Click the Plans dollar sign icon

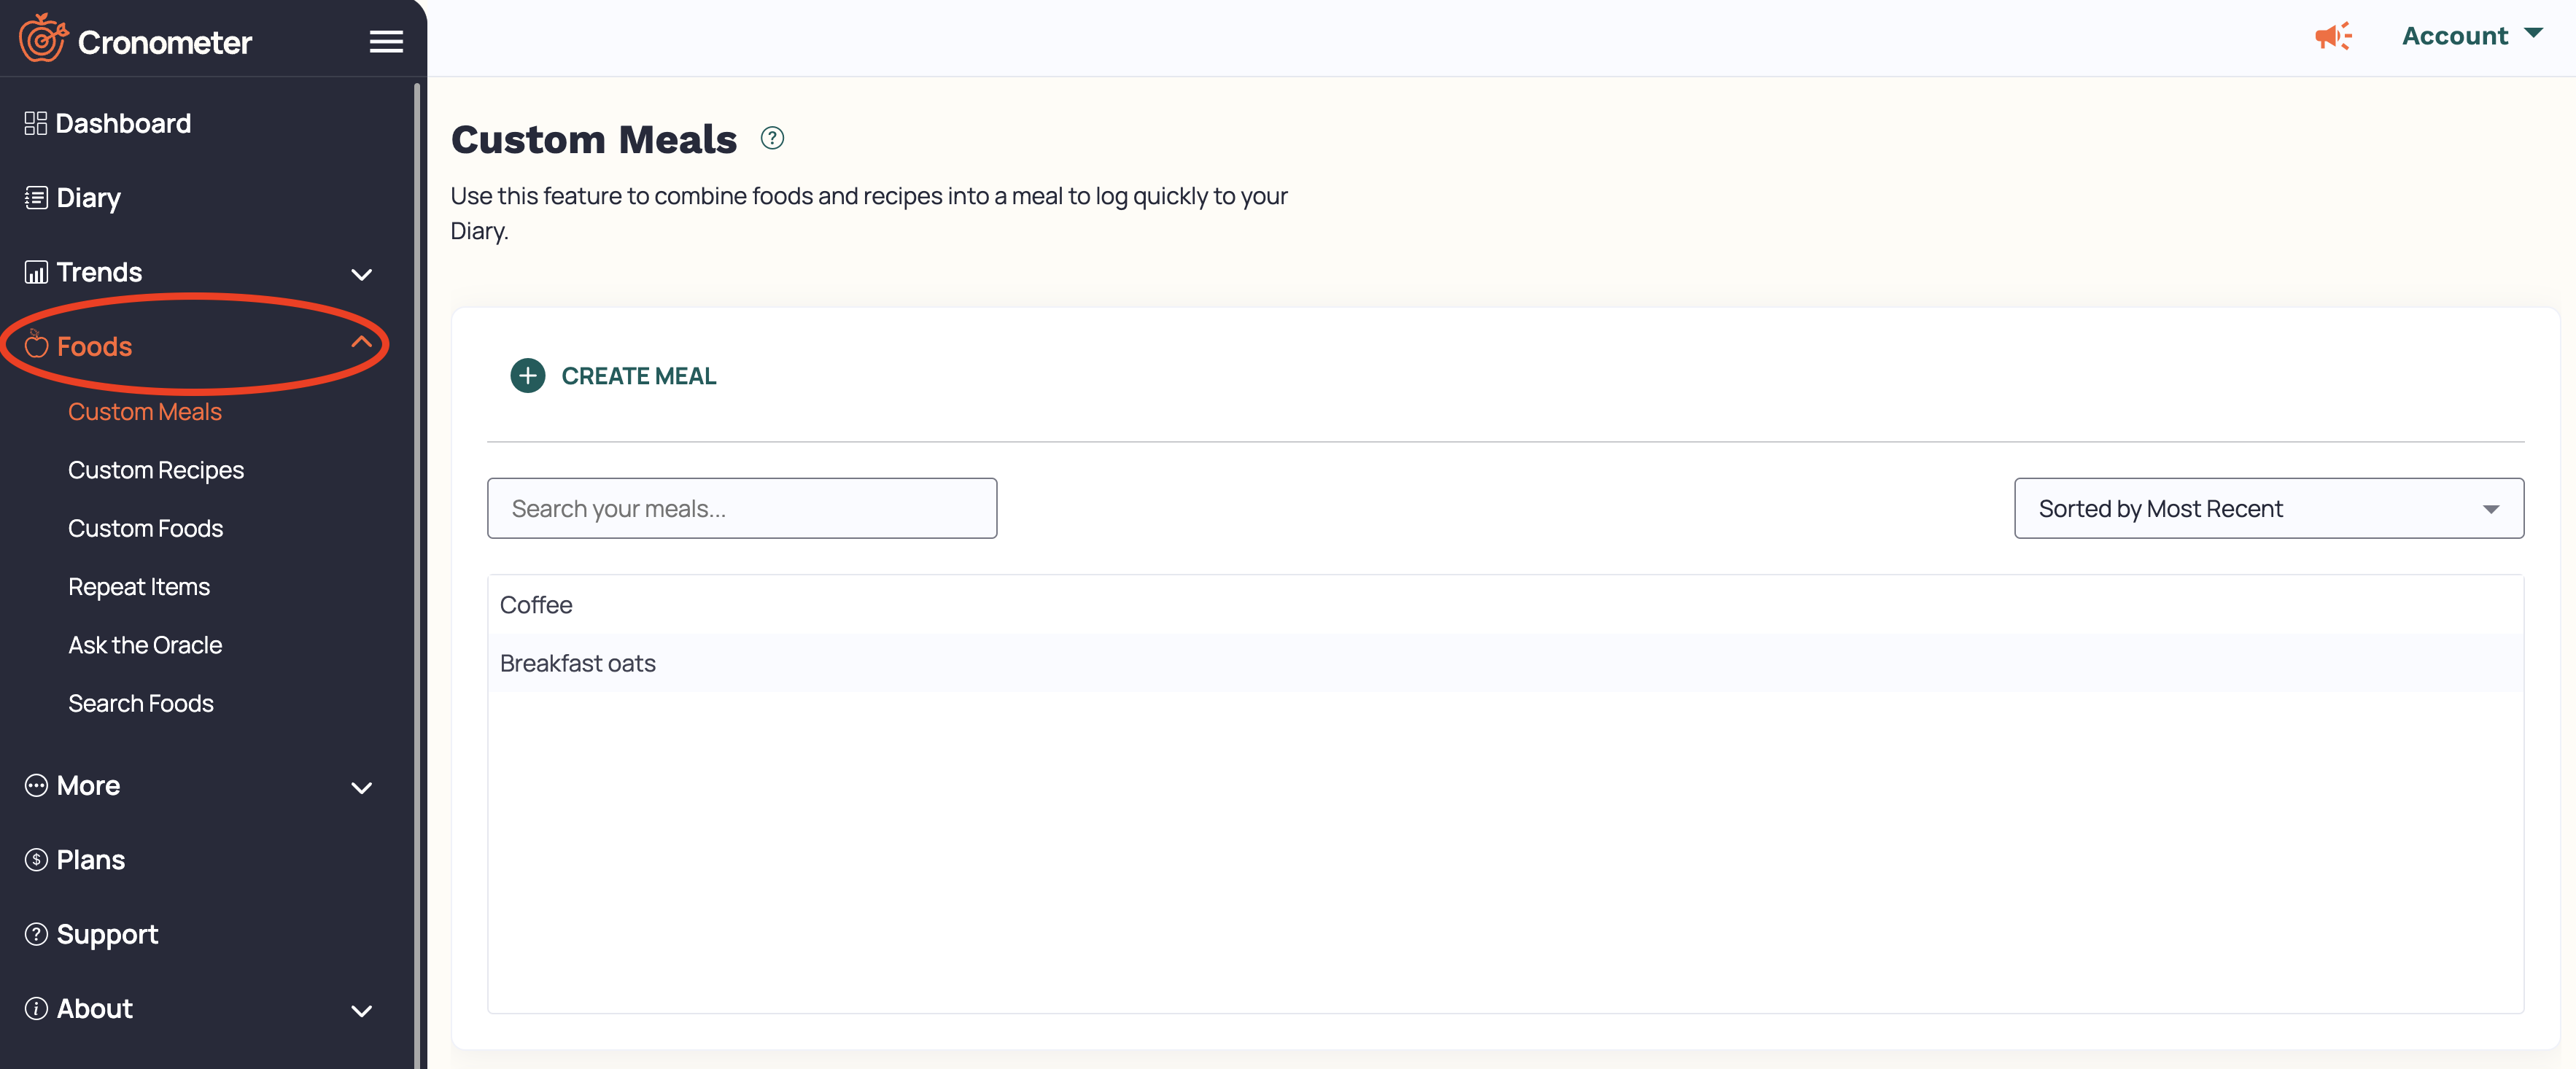click(x=36, y=859)
